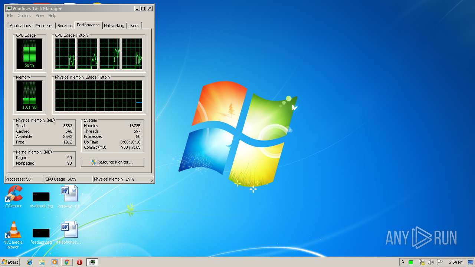
Task: Select the topways.rtf document icon
Action: click(69, 197)
